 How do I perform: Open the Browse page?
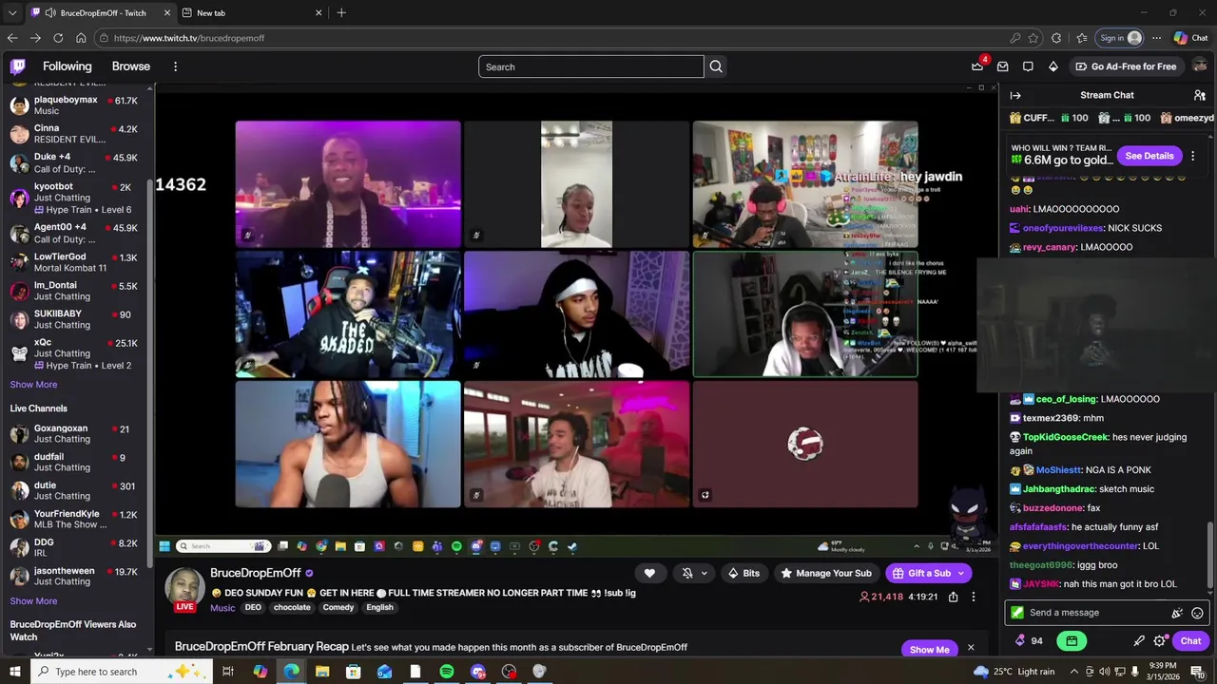coord(131,66)
